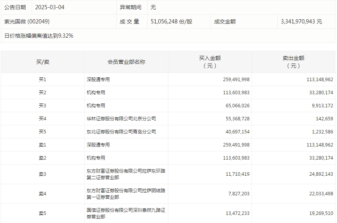Screen dimensions: 337x223
Task: Select the buy amount 55,368,728
Action: (238, 119)
